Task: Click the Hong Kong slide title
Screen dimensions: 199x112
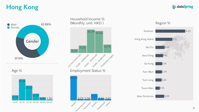Action: pos(22,7)
